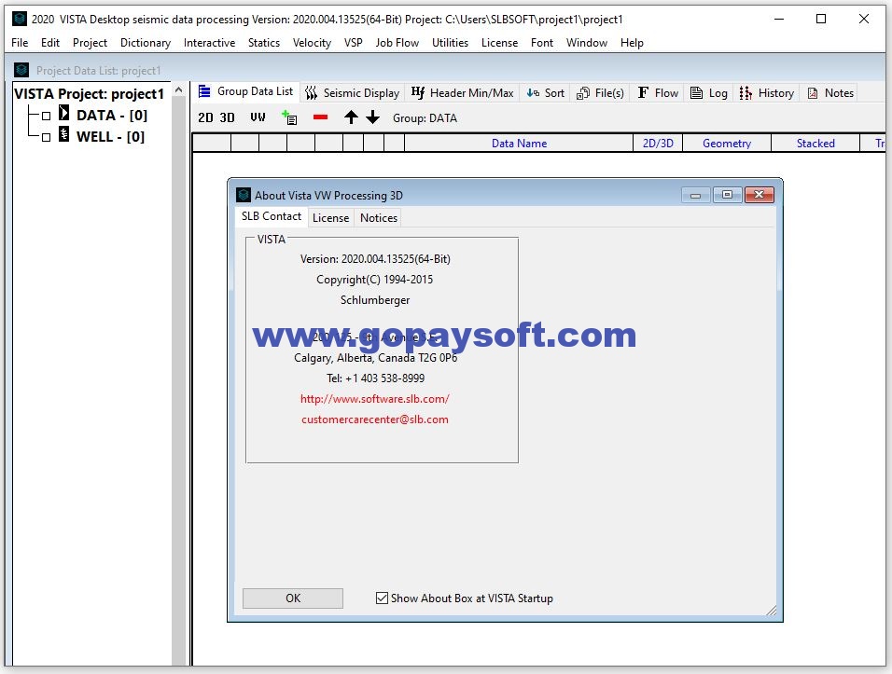Click the Data Name column header
This screenshot has height=674, width=892.
click(x=519, y=144)
